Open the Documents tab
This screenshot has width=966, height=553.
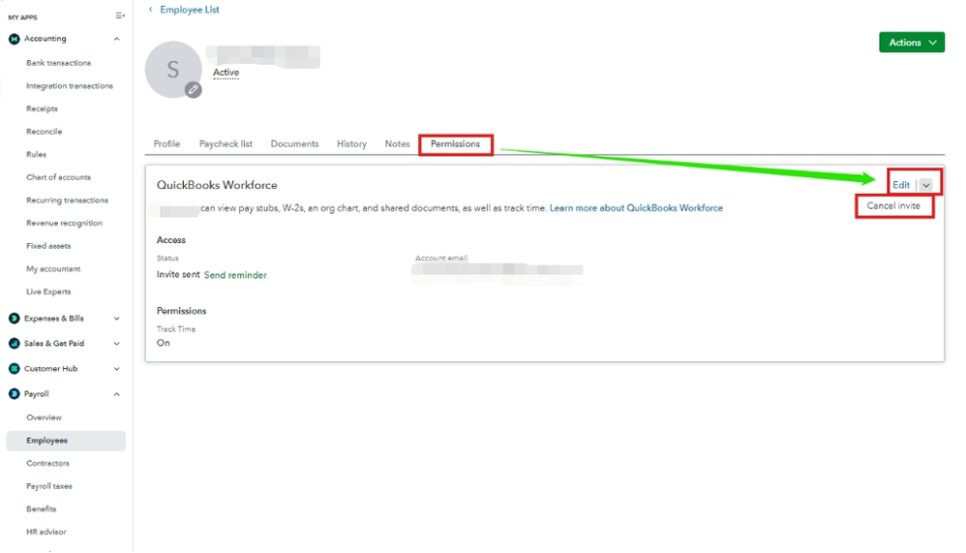click(x=294, y=143)
